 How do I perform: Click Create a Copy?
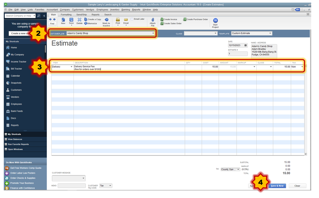pos(93,19)
